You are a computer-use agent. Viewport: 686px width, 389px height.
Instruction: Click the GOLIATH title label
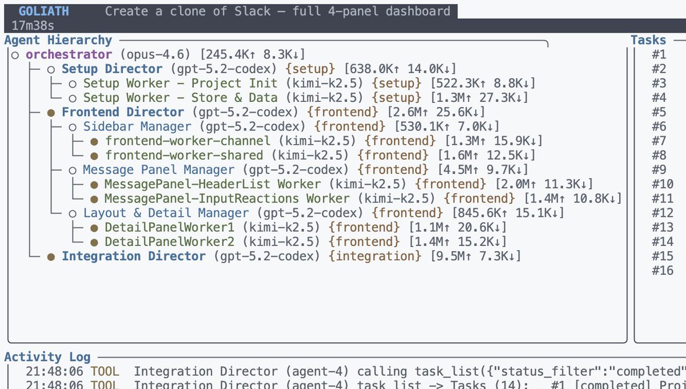(43, 11)
